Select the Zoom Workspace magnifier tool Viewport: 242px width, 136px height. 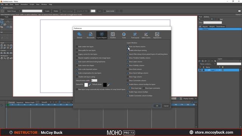(5, 58)
